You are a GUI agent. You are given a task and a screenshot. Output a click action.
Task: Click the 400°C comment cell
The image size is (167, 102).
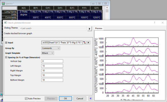pos(48,17)
